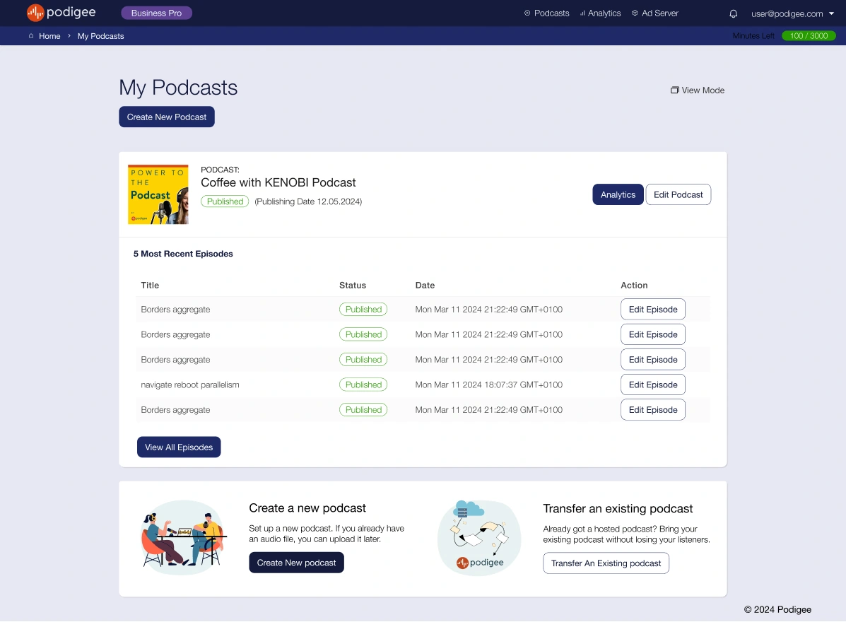The height and width of the screenshot is (622, 846).
Task: Click the podcasters illustration in create card
Action: [184, 537]
